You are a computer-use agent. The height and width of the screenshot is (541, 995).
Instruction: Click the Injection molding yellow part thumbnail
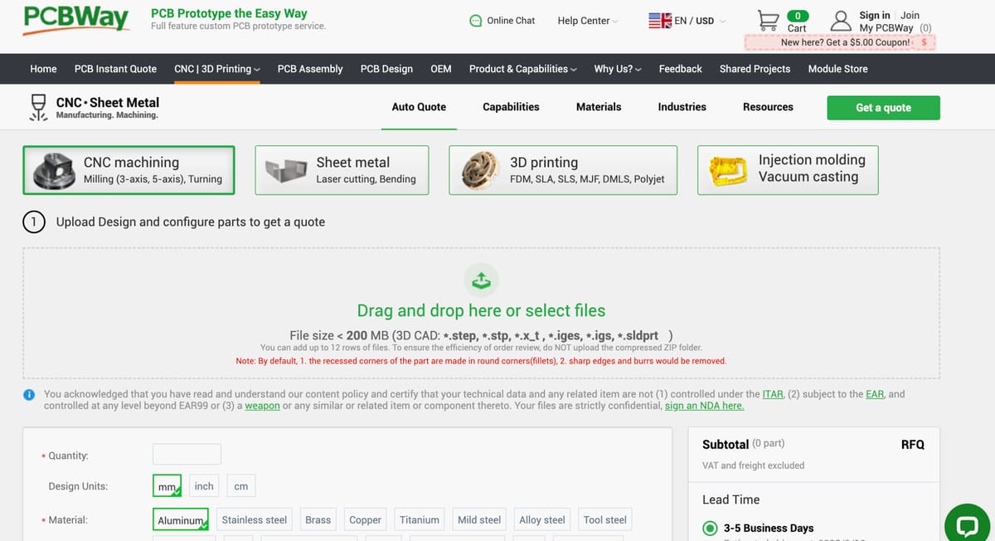click(729, 170)
